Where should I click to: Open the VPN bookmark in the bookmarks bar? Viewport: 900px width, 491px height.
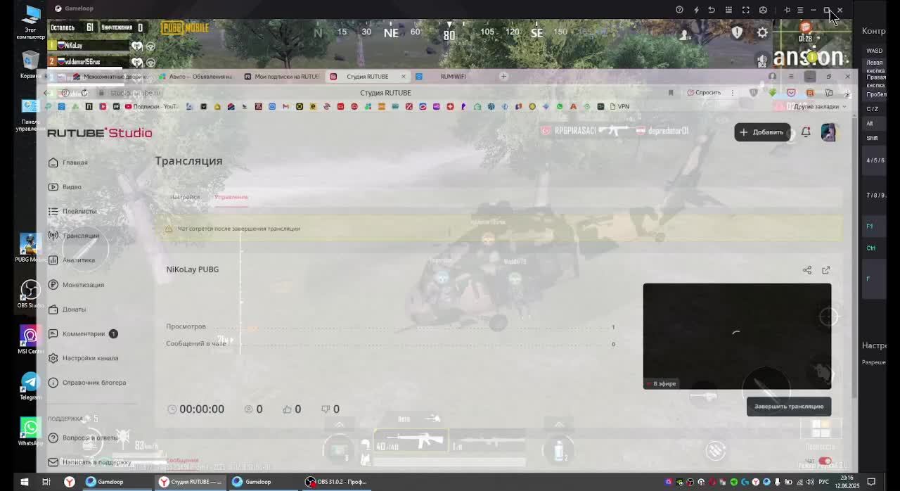[x=619, y=106]
